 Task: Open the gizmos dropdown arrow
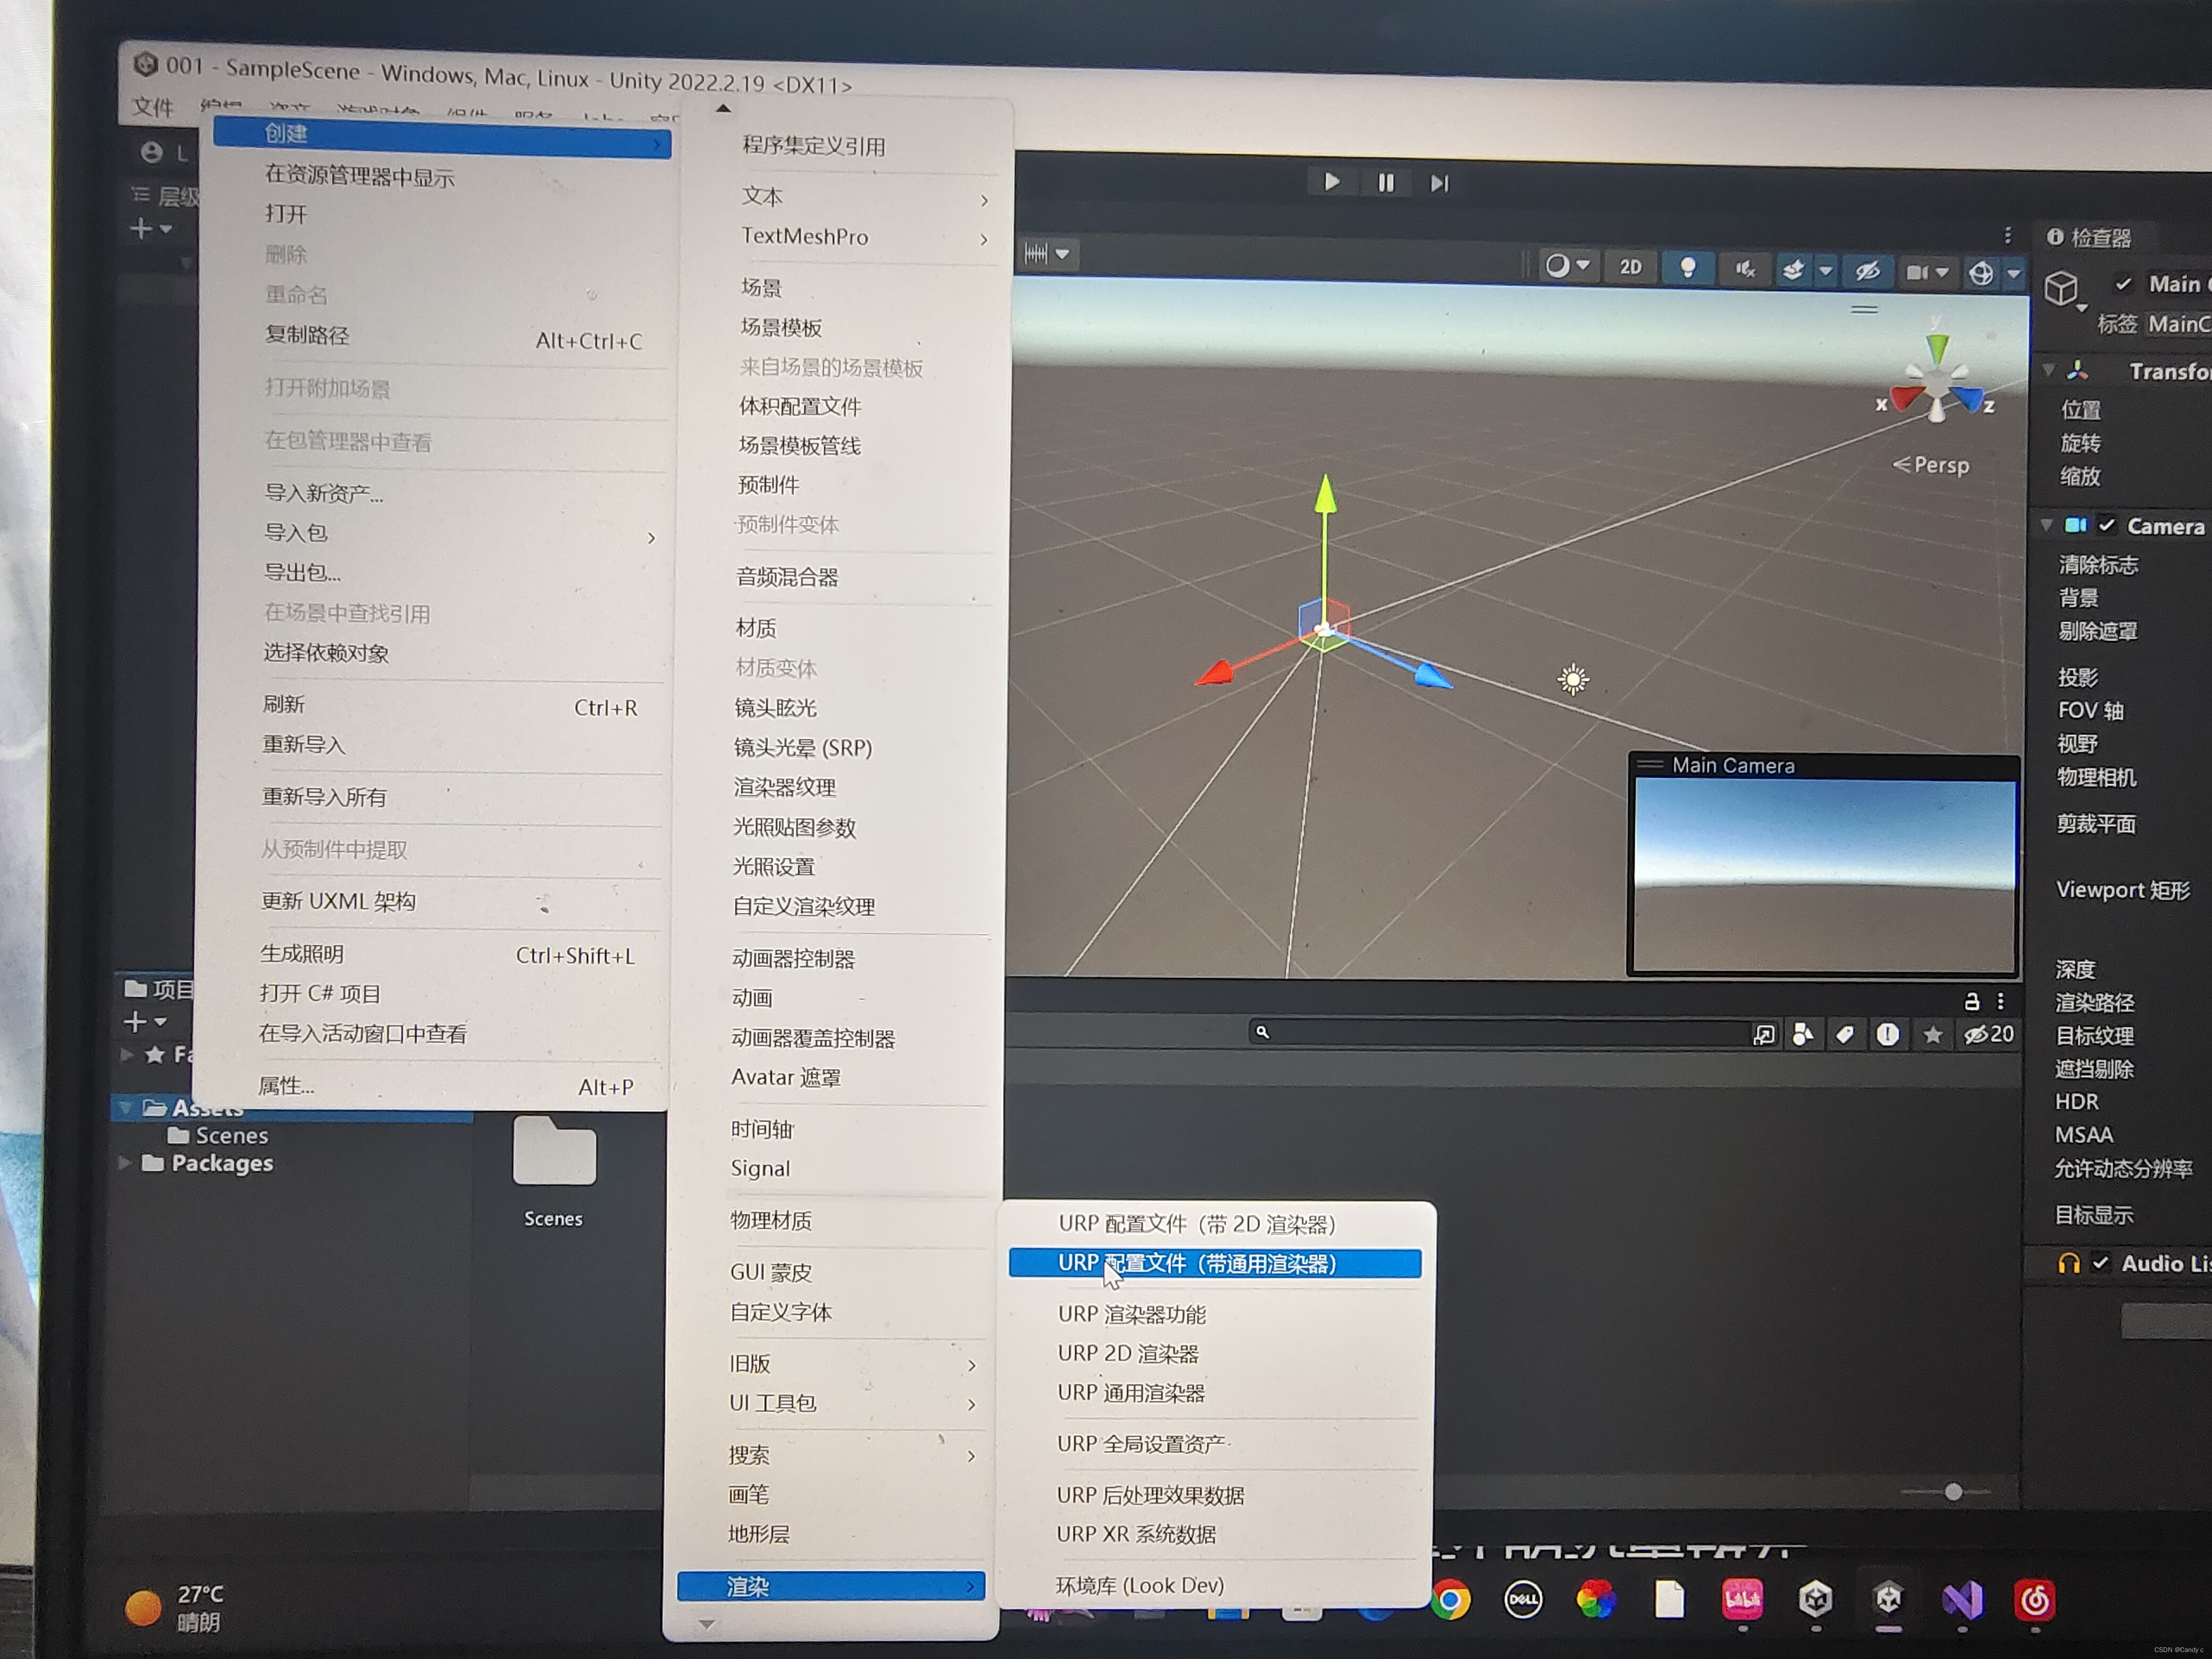2014,273
